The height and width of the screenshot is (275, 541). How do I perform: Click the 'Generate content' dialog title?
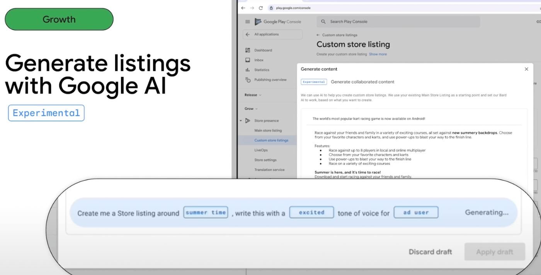point(319,69)
